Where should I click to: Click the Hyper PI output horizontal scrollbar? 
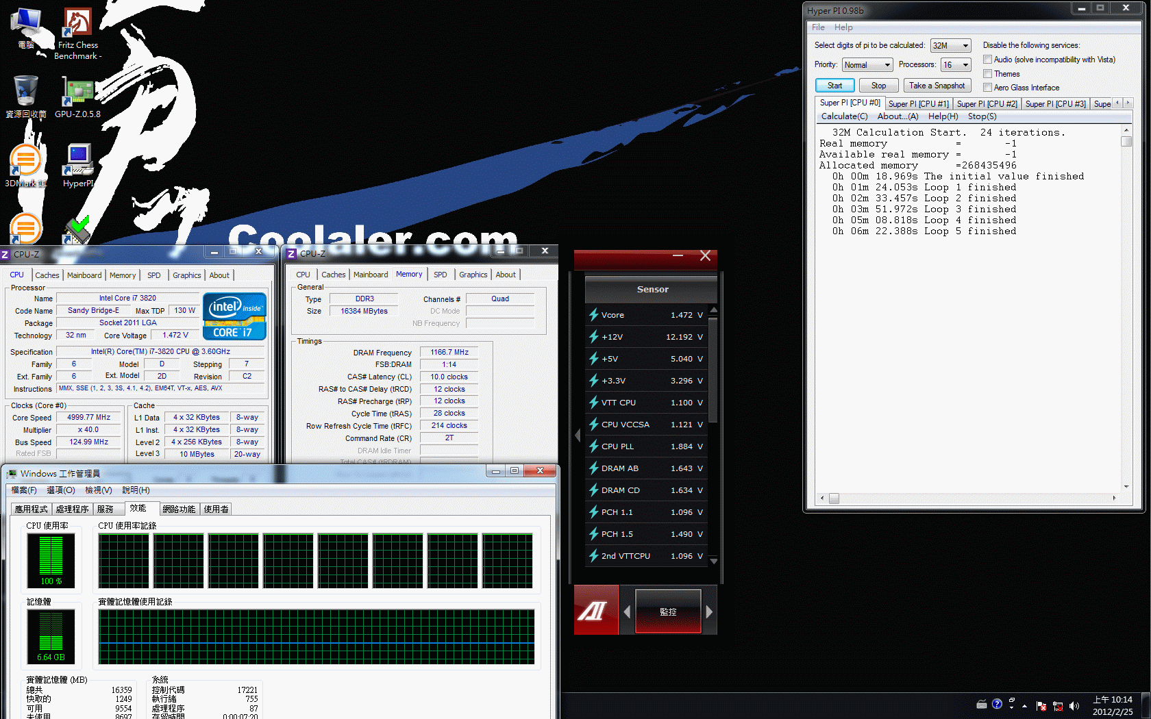(969, 498)
